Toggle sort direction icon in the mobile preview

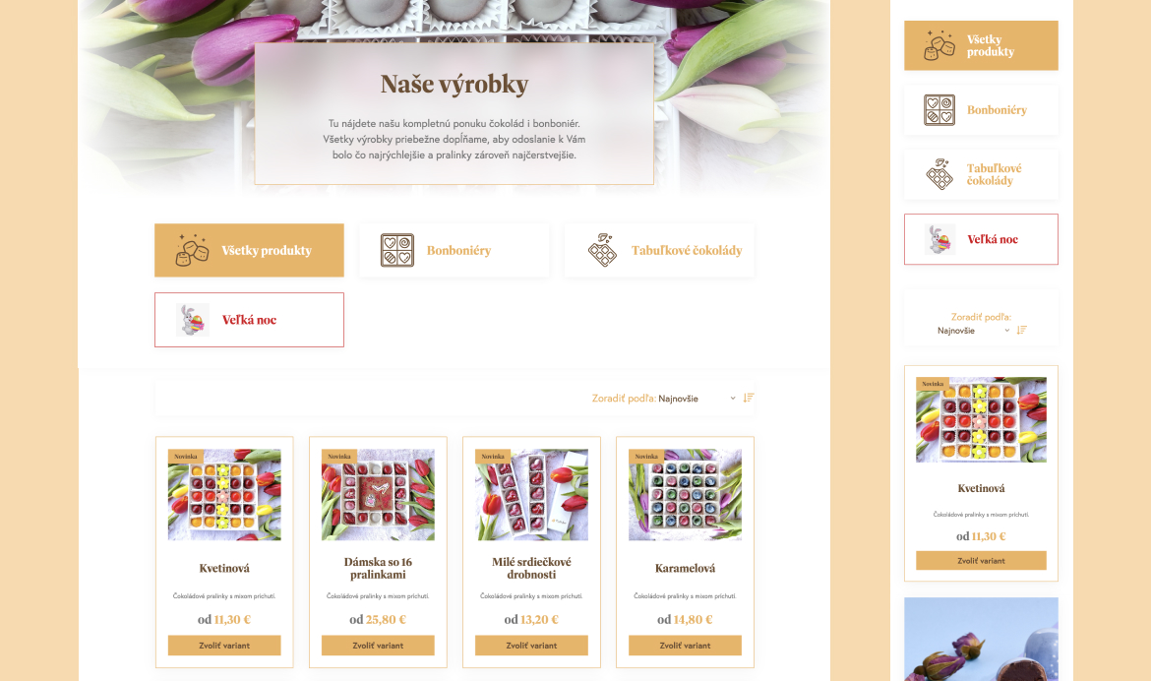(x=1022, y=330)
